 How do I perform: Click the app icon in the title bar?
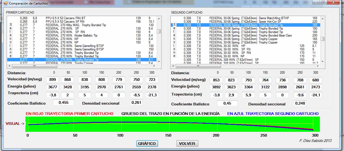(6, 3)
